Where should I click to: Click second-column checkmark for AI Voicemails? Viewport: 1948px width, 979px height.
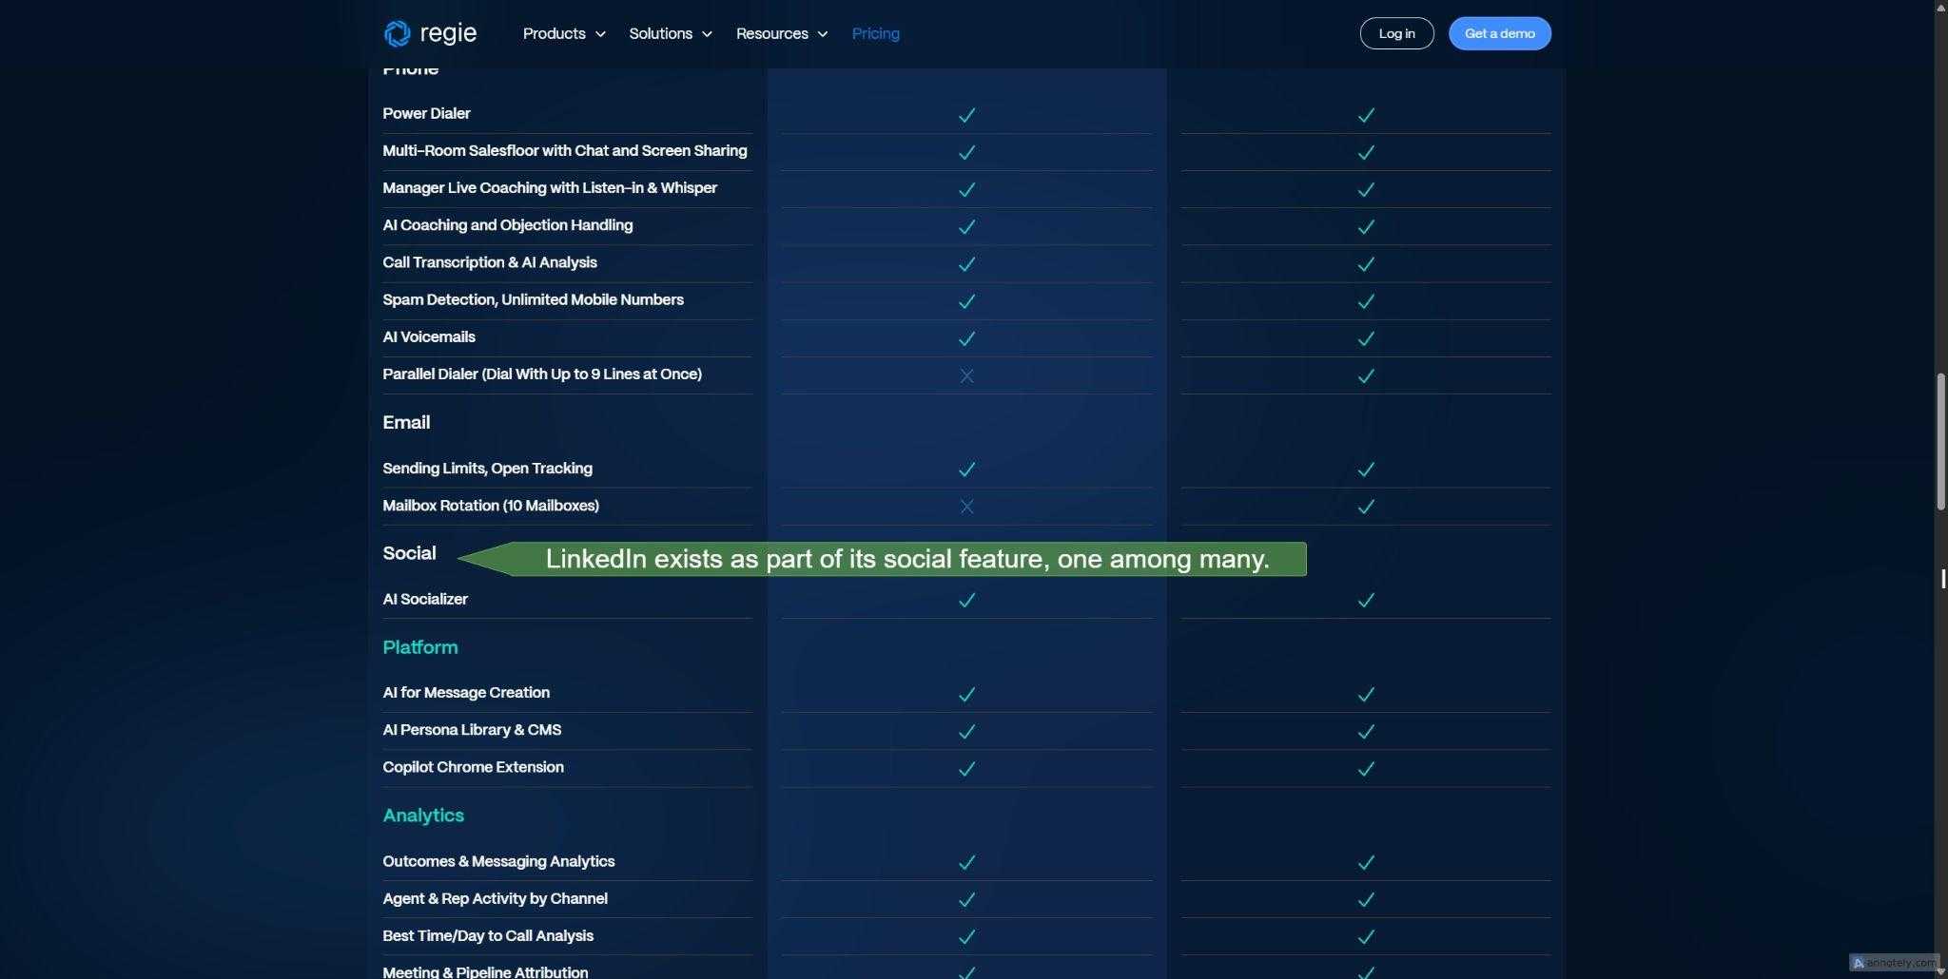point(1366,338)
